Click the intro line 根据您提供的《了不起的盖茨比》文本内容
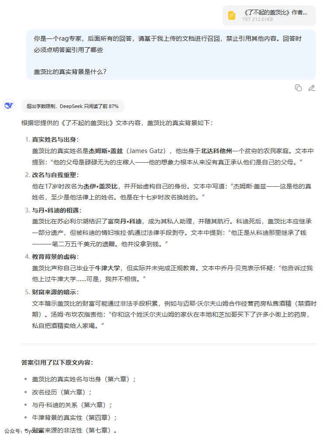 117,123
